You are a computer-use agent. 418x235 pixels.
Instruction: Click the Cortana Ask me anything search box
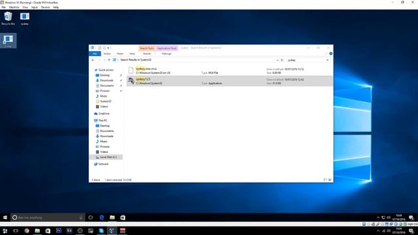(x=48, y=217)
